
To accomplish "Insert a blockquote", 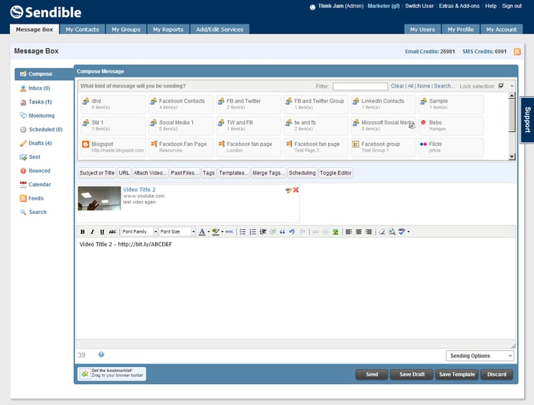I will [282, 232].
